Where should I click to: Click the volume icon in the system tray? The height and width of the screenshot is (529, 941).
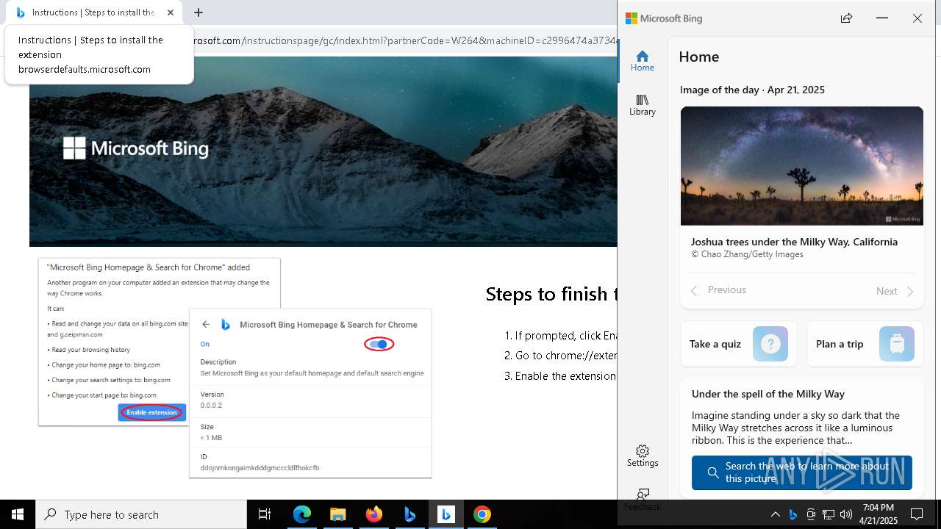(x=846, y=514)
